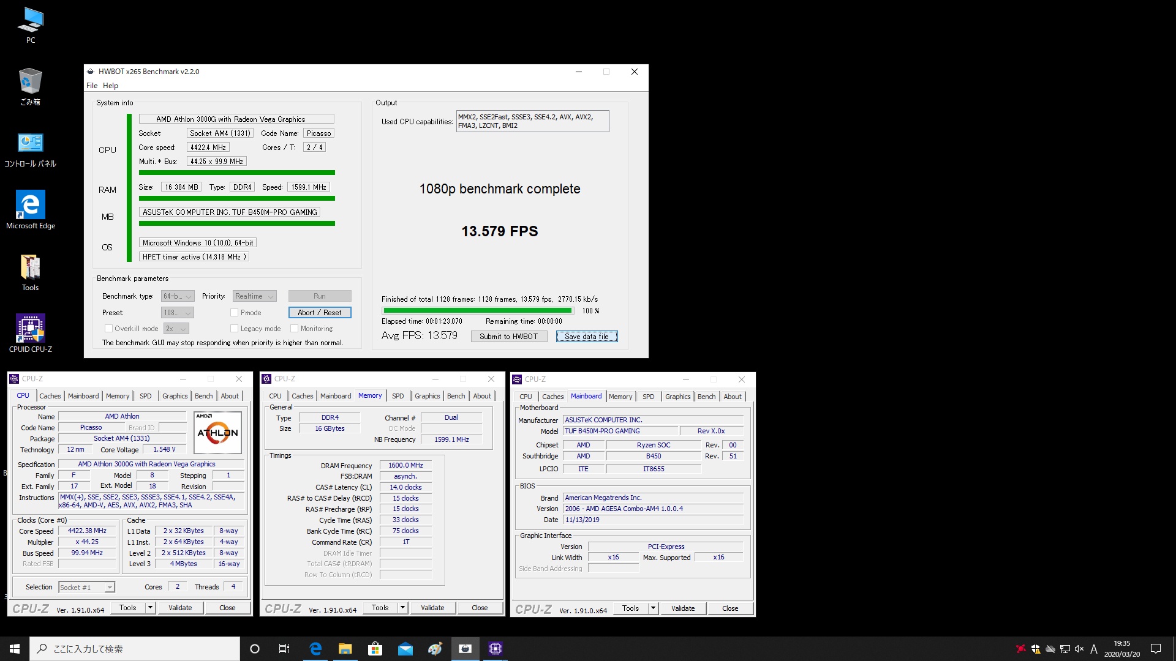Click the HWBOT window title icon
Image resolution: width=1176 pixels, height=661 pixels.
[x=91, y=72]
